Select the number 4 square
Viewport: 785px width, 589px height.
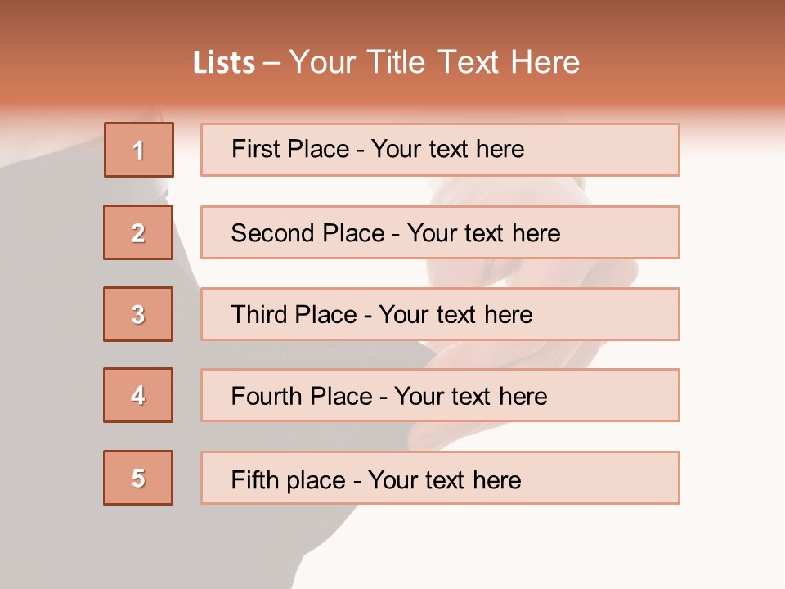138,395
